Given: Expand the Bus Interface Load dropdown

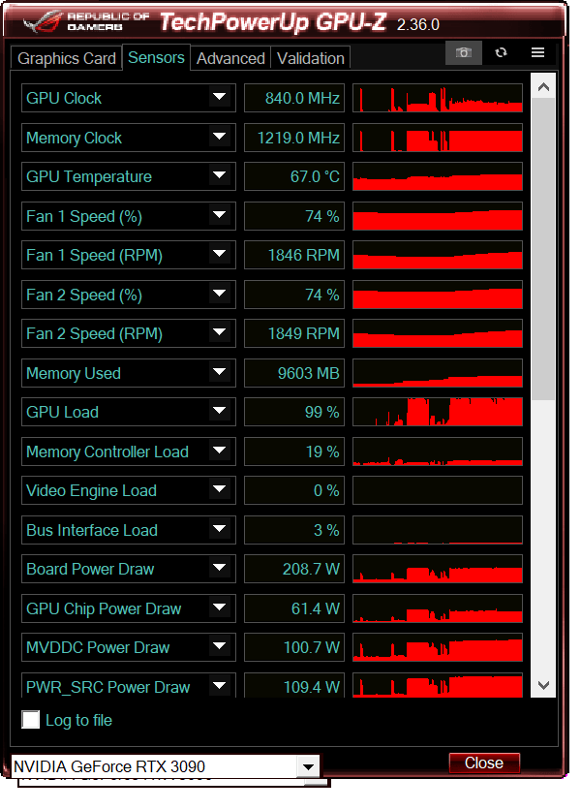Looking at the screenshot, I should tap(220, 529).
